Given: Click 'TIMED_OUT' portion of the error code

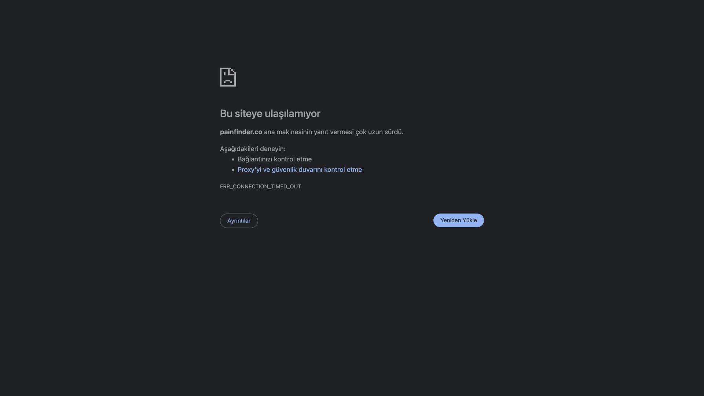Looking at the screenshot, I should click(286, 186).
